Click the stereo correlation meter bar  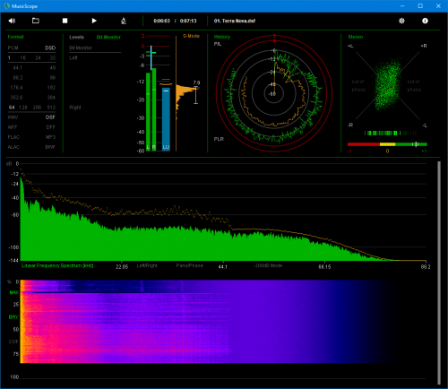(387, 144)
